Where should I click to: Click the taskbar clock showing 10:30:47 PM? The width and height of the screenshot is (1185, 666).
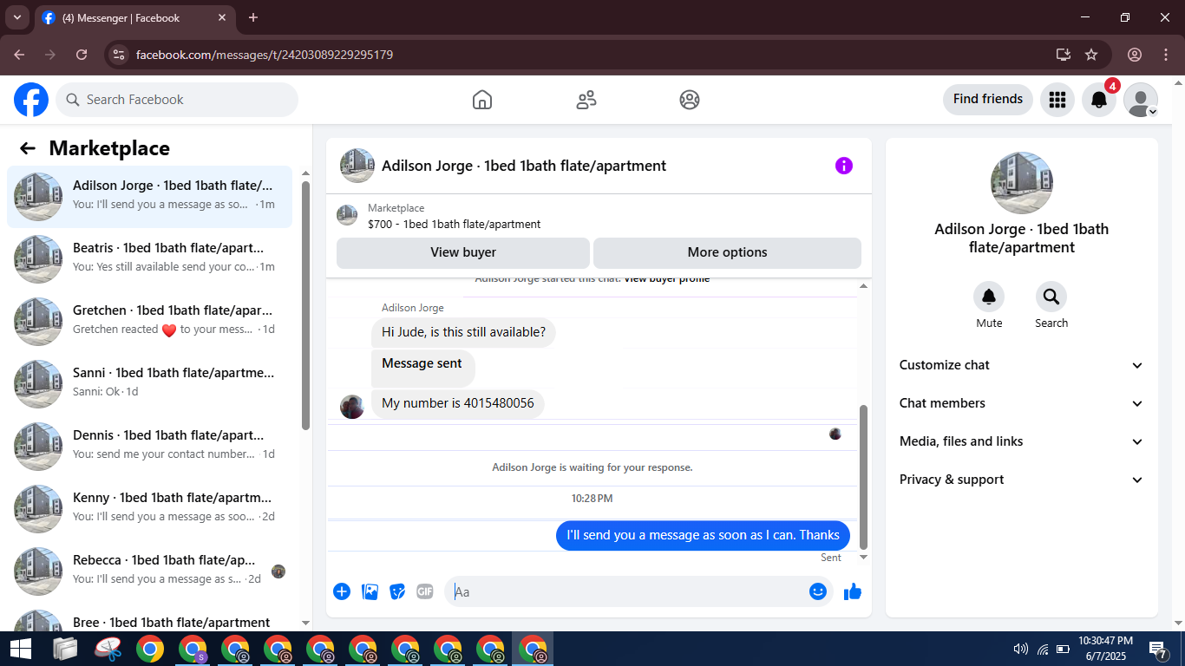tap(1105, 648)
